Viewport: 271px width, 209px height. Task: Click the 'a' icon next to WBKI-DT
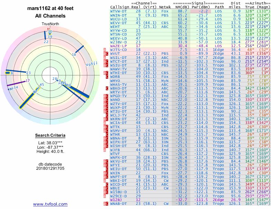click(x=105, y=180)
